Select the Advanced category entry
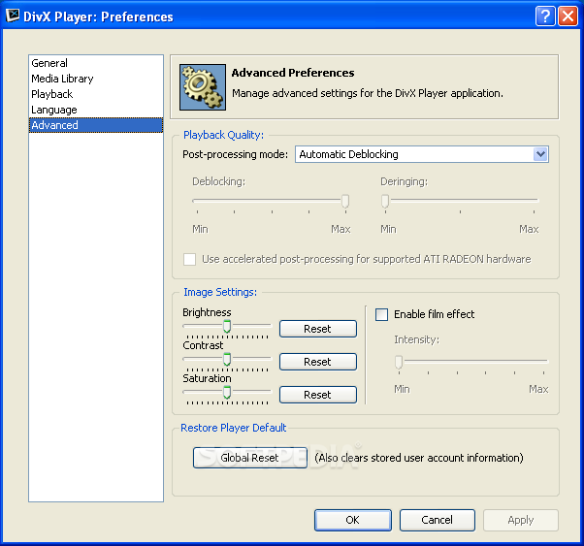The height and width of the screenshot is (546, 584). (96, 125)
